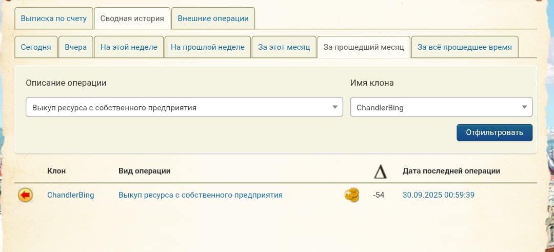Image resolution: width=554 pixels, height=252 pixels.
Task: Go to 'Внешние операции' tab
Action: click(213, 18)
